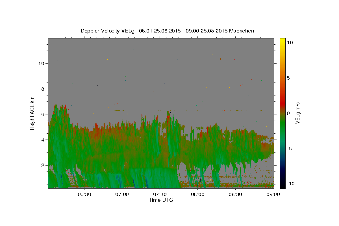The width and height of the screenshot is (339, 226).
Task: Click the 08:00 time tick label
Action: (198, 194)
